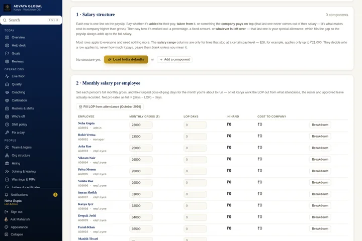Click the Live floor pulse icon
This screenshot has height=241, width=362.
(7, 76)
